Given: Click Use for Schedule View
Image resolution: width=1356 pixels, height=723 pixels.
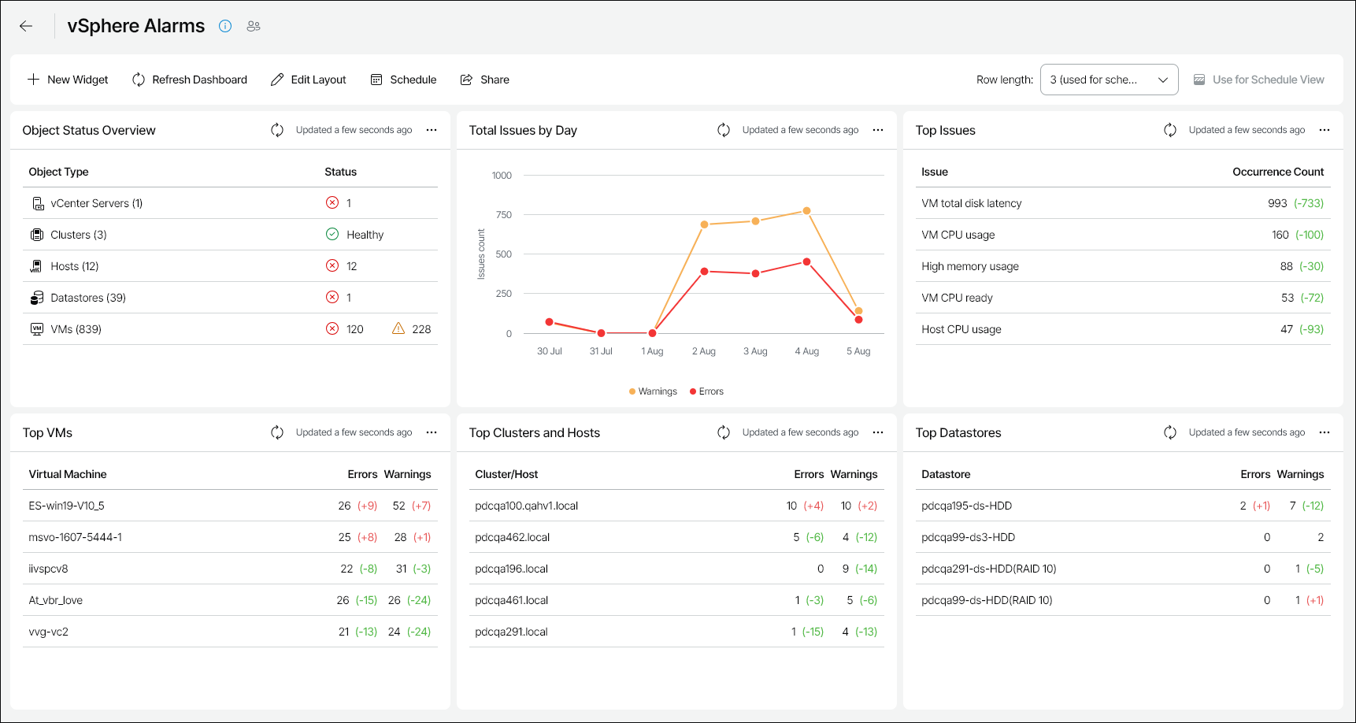Looking at the screenshot, I should [1258, 80].
